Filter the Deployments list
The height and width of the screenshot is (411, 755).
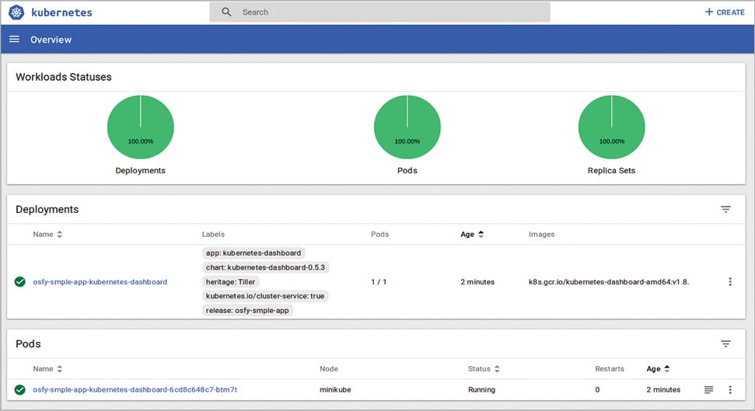(725, 210)
